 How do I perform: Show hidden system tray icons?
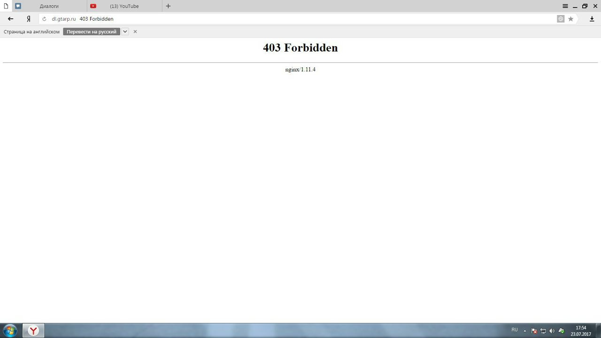(x=525, y=330)
